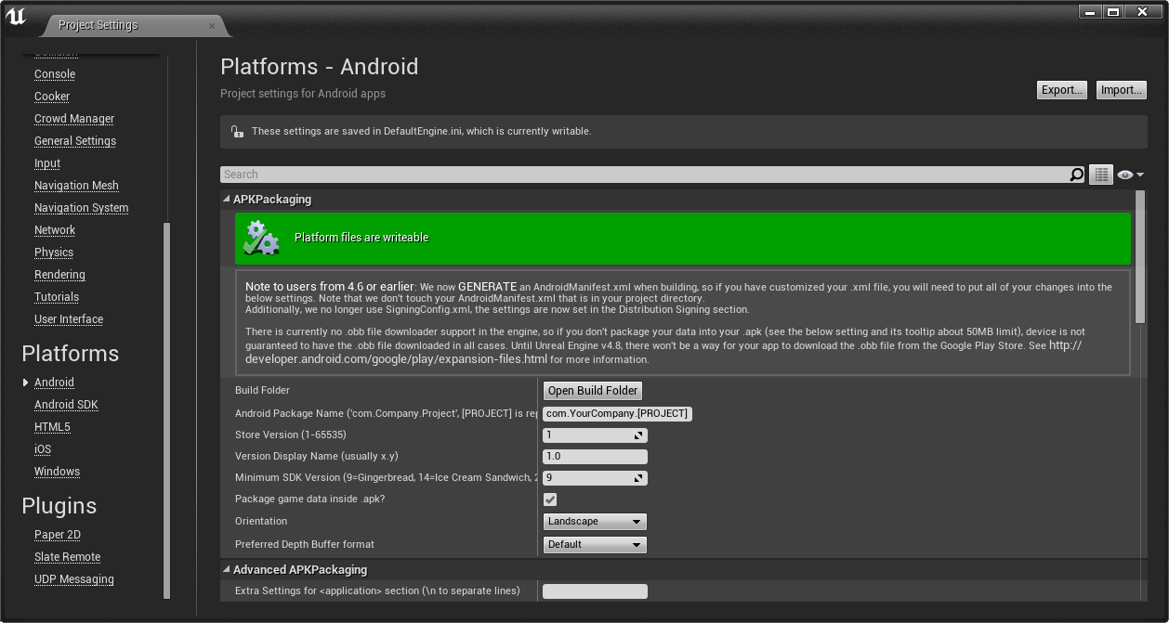Open the User Interface settings
1169x623 pixels.
[x=69, y=319]
